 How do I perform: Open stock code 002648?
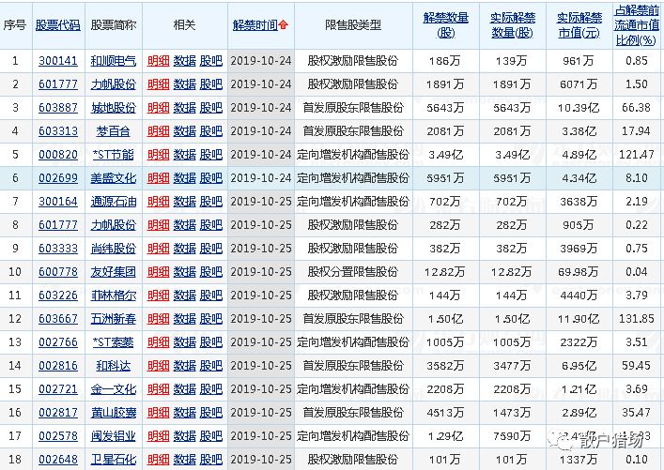(x=58, y=460)
